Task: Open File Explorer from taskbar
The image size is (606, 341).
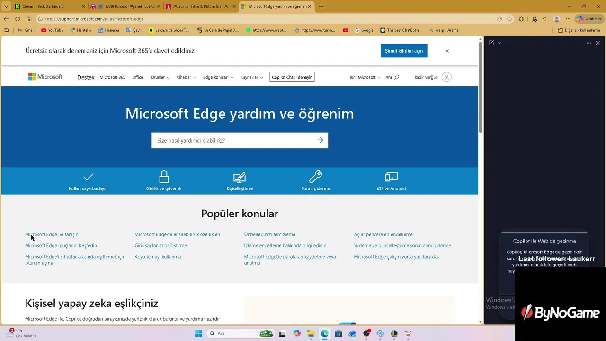Action: coord(311,333)
